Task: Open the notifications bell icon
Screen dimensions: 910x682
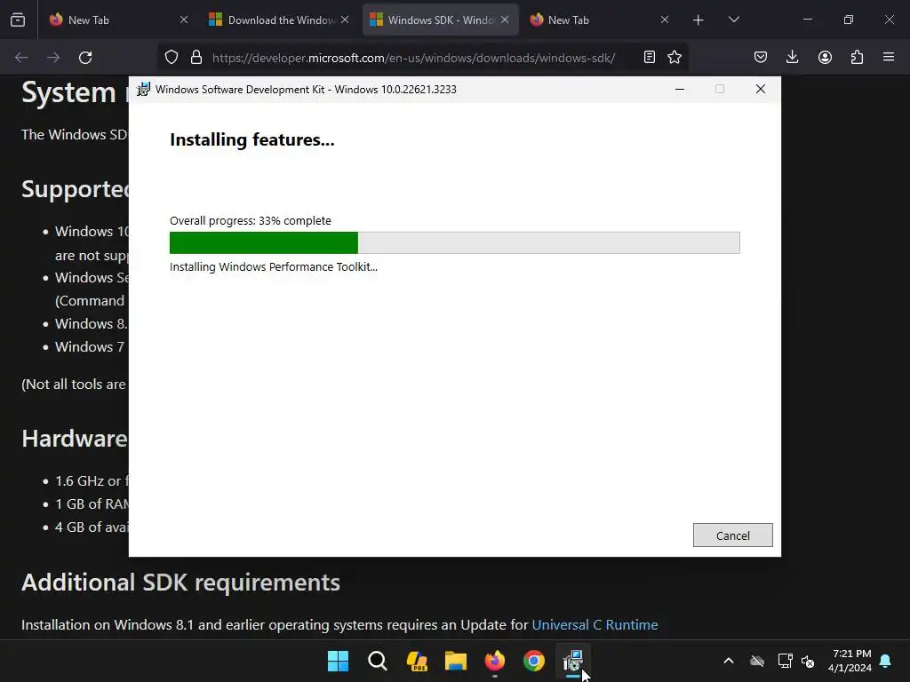Action: (886, 661)
